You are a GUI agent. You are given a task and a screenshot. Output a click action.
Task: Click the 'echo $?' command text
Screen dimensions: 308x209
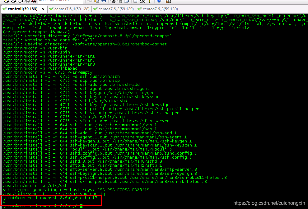[89, 198]
